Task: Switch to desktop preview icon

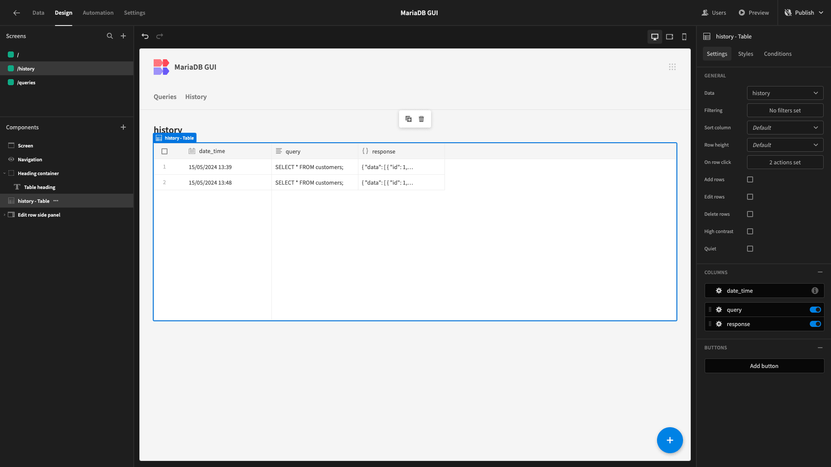Action: click(655, 37)
